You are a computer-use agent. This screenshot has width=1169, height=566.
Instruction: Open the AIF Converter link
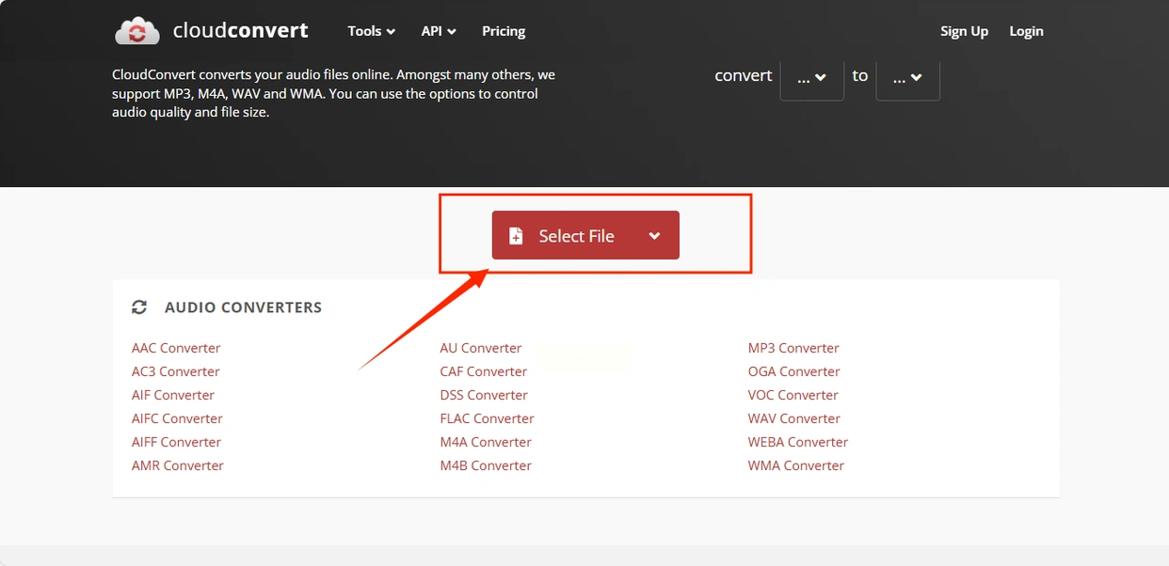tap(173, 395)
